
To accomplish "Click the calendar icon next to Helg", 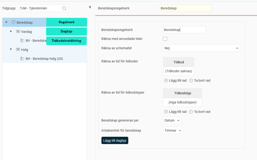I will 18,49.
